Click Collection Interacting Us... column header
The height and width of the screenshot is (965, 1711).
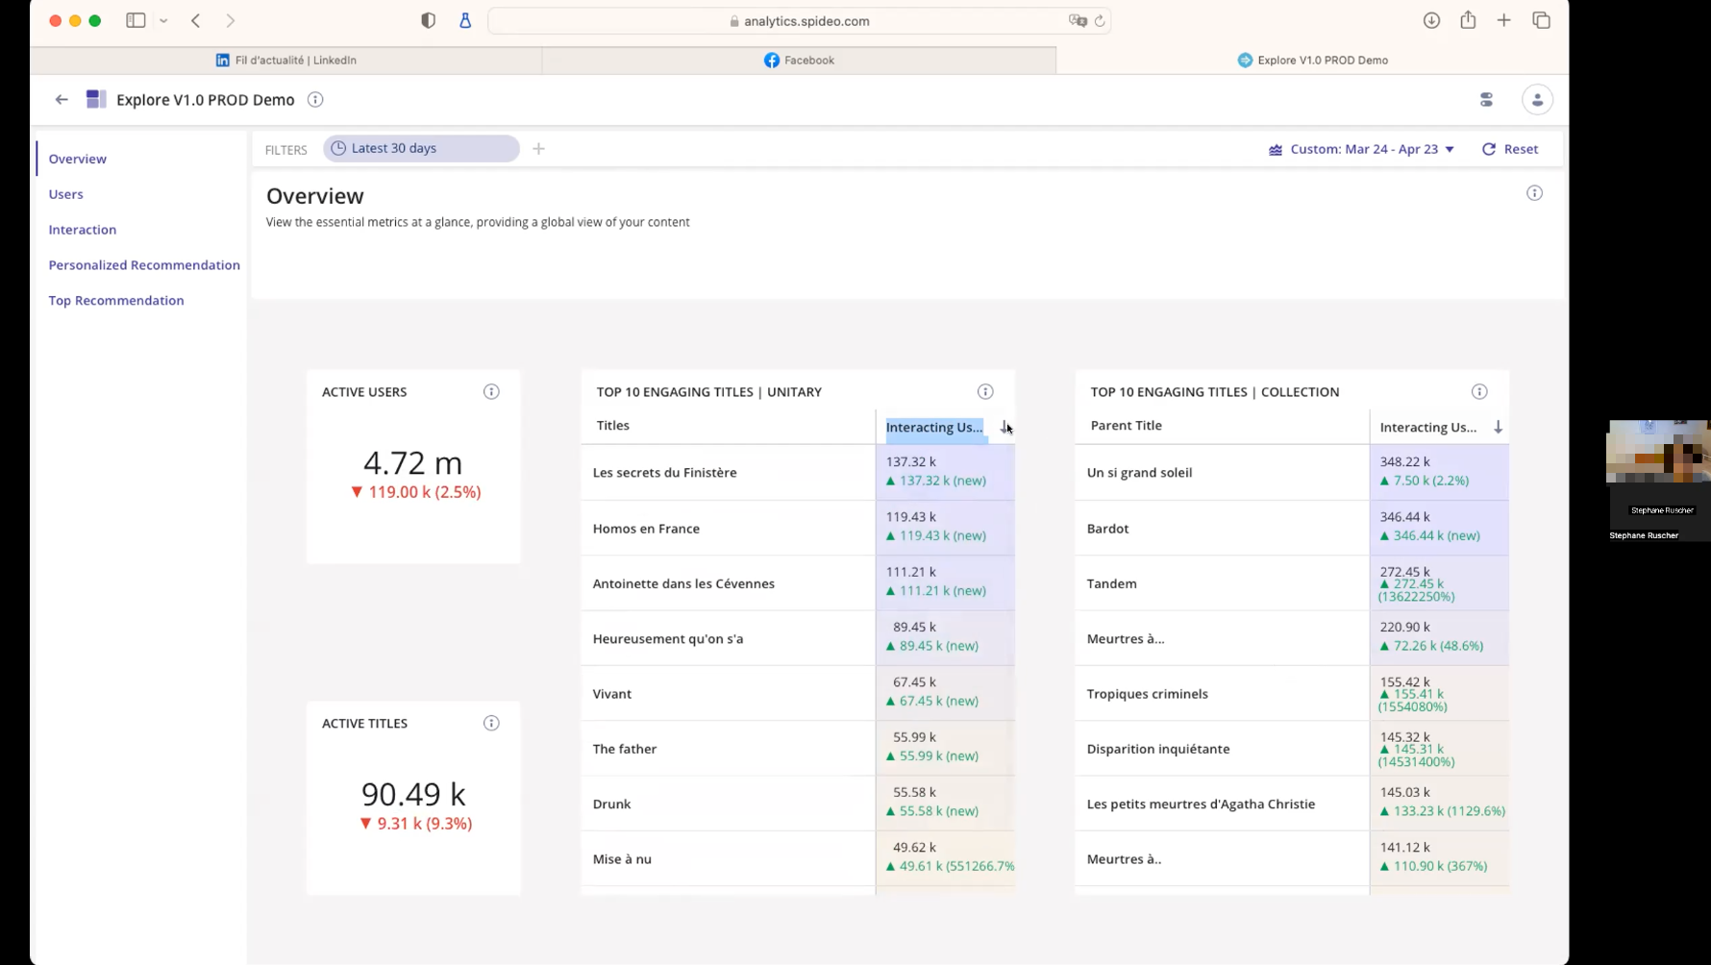(x=1428, y=427)
